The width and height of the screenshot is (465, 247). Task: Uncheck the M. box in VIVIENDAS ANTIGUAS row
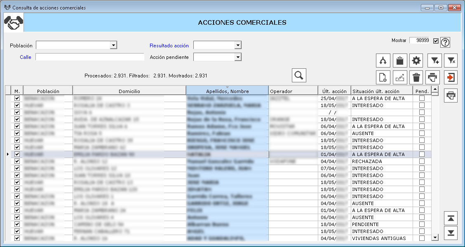point(17,238)
